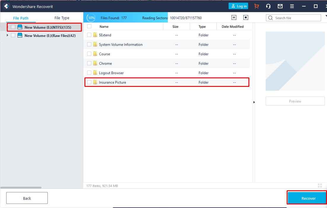Viewport: 327px width, 208px height.
Task: Click the Insurance Picture folder icon
Action: (95, 82)
